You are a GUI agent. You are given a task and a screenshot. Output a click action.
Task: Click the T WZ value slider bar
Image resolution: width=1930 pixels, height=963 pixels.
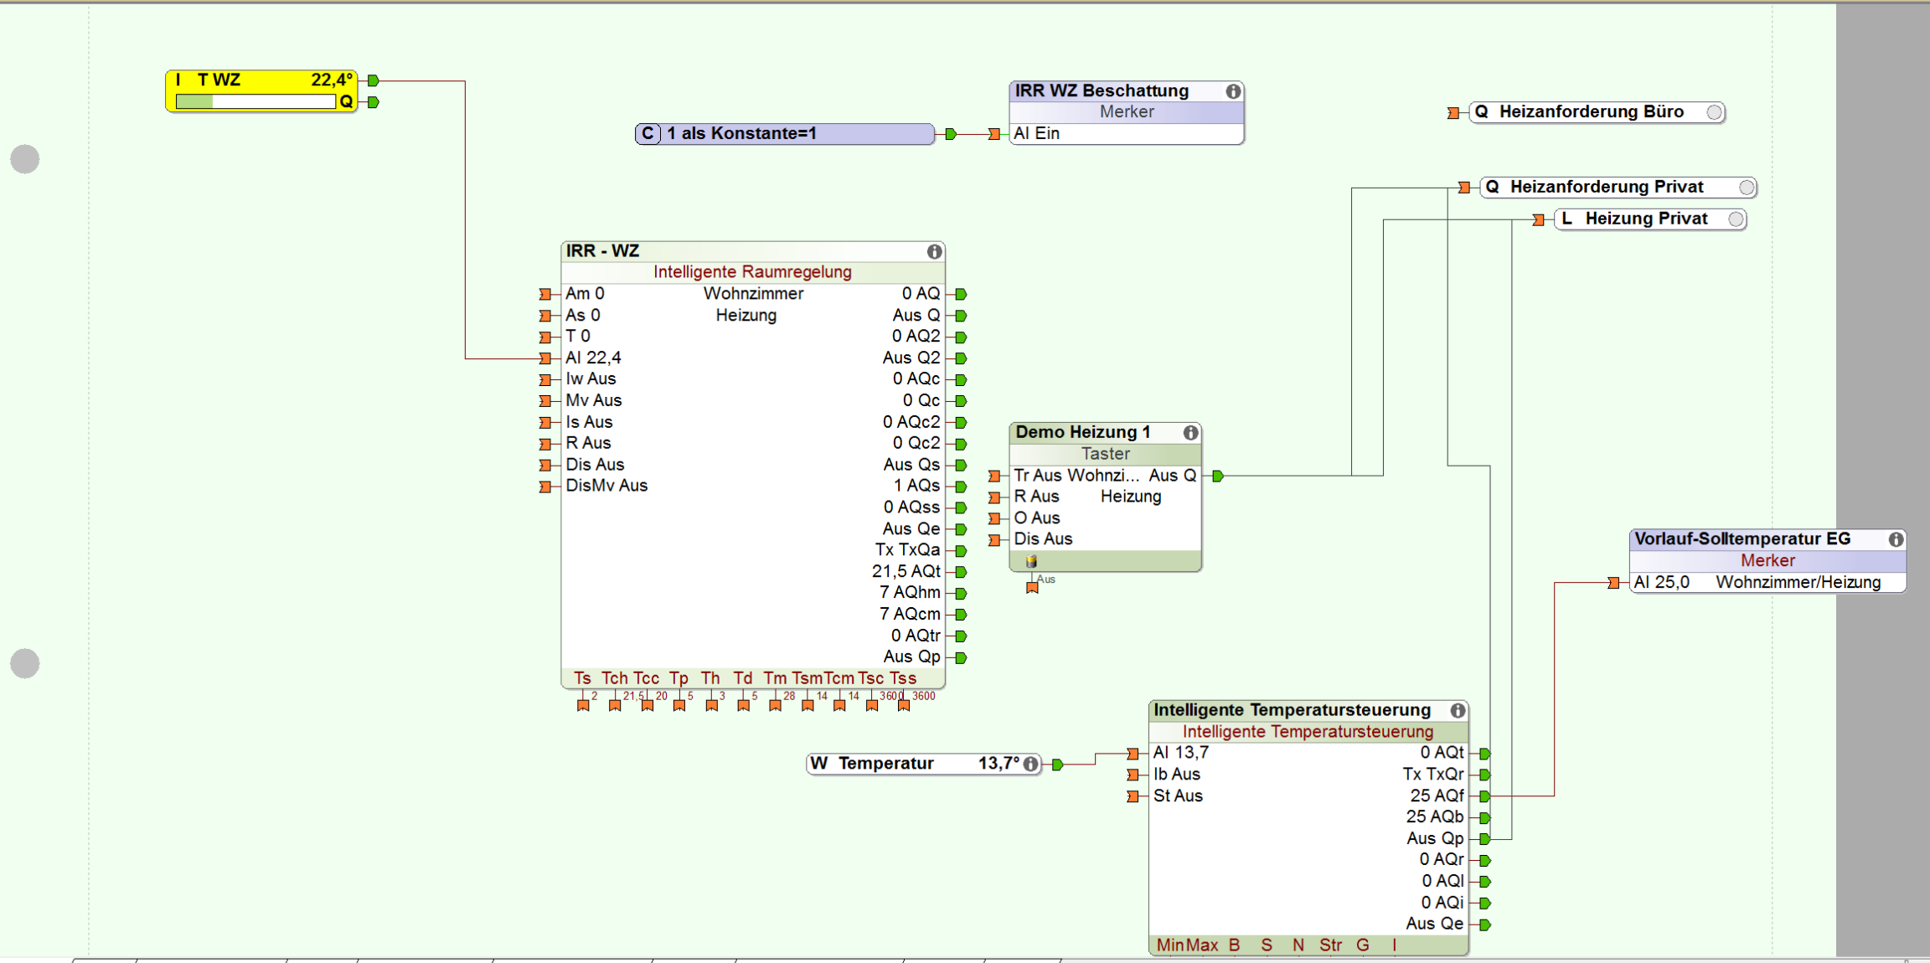click(x=255, y=102)
